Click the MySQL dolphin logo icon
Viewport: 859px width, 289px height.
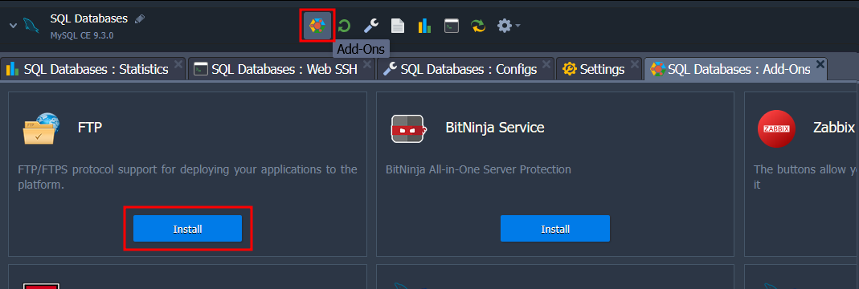click(x=31, y=26)
